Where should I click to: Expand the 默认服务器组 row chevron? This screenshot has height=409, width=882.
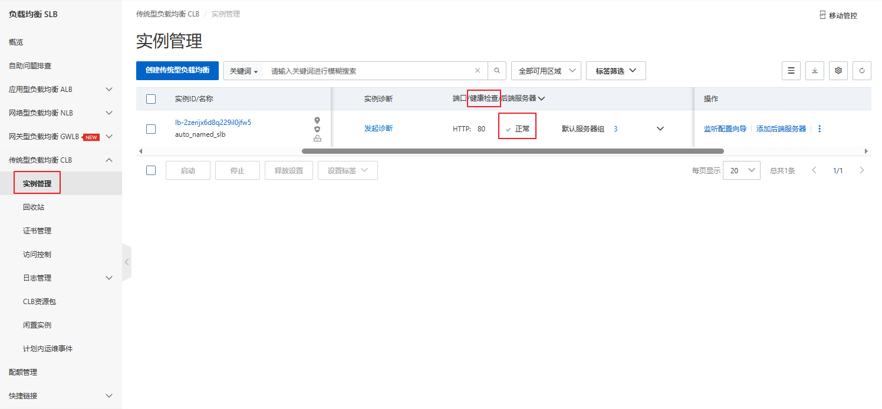click(x=660, y=128)
